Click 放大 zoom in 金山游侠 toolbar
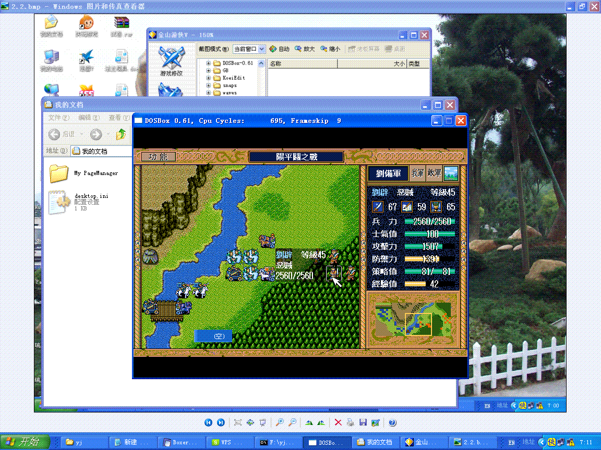 (x=305, y=49)
